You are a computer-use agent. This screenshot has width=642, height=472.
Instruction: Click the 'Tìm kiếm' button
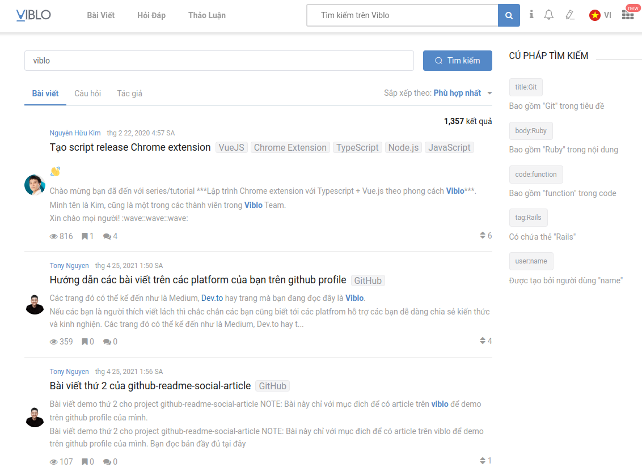(x=458, y=60)
